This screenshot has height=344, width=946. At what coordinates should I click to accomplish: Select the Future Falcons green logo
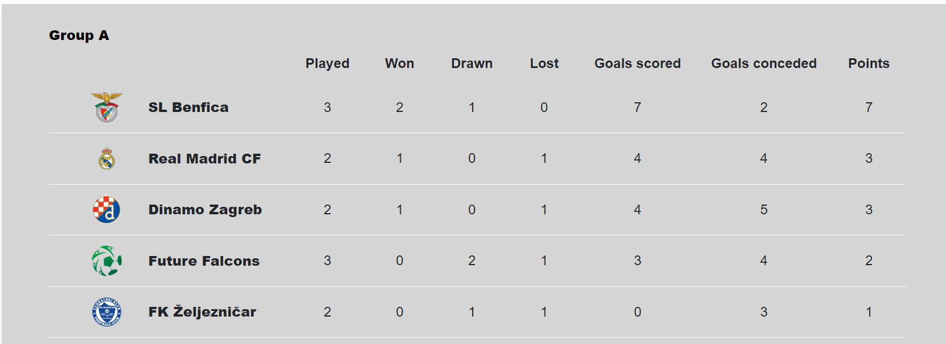[107, 261]
